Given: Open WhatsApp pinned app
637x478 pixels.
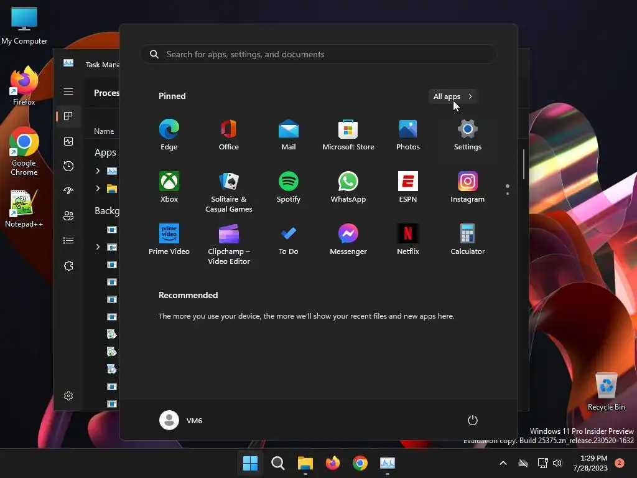Looking at the screenshot, I should [348, 187].
